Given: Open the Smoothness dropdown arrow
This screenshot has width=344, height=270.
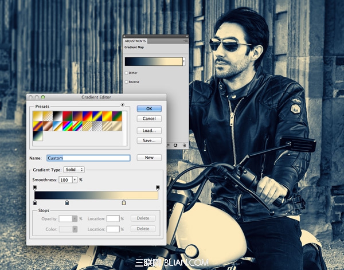Looking at the screenshot, I should tap(75, 180).
